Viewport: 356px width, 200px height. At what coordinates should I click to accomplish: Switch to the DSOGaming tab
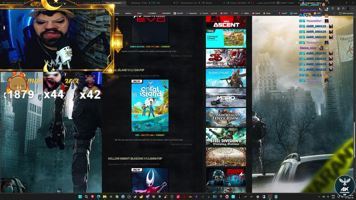point(139,3)
